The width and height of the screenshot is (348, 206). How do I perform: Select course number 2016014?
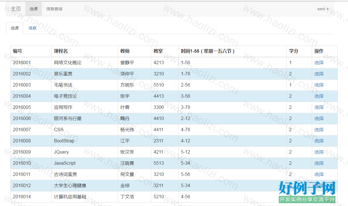(x=22, y=197)
